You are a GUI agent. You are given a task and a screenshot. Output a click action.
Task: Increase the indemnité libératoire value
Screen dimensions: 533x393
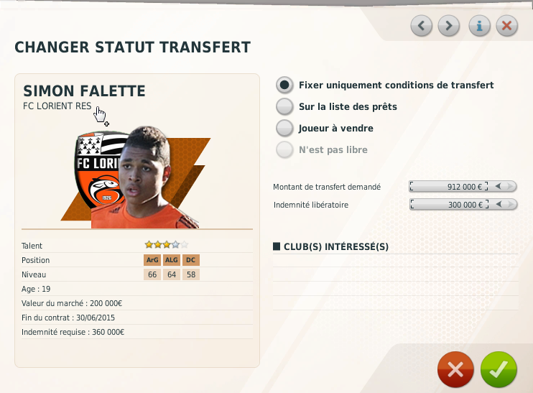point(511,204)
